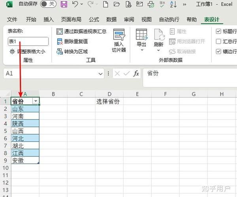237x197 pixels.
Task: Click the Spelling check icon
Action: [162, 4]
